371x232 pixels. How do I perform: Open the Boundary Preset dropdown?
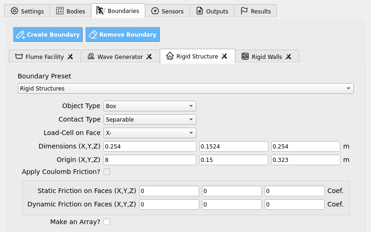[186, 89]
